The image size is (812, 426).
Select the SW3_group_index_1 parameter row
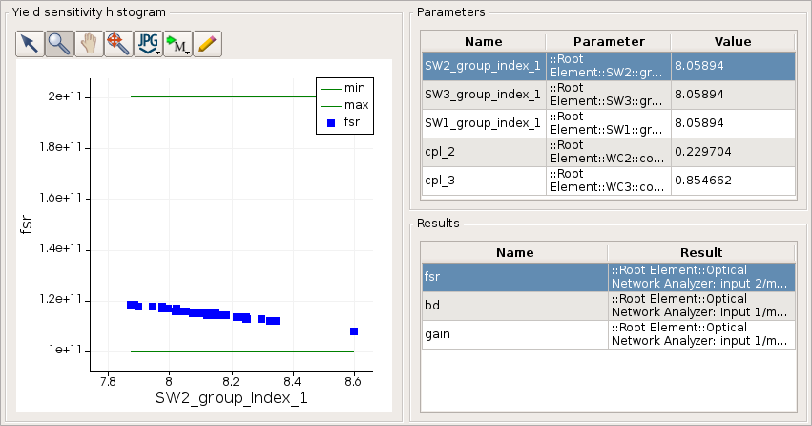[x=609, y=95]
